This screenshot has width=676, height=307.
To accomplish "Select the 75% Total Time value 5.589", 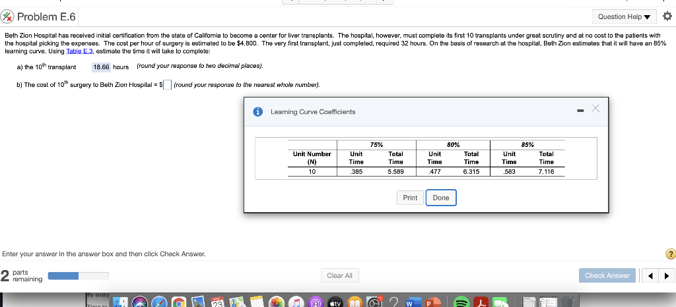I will [396, 172].
